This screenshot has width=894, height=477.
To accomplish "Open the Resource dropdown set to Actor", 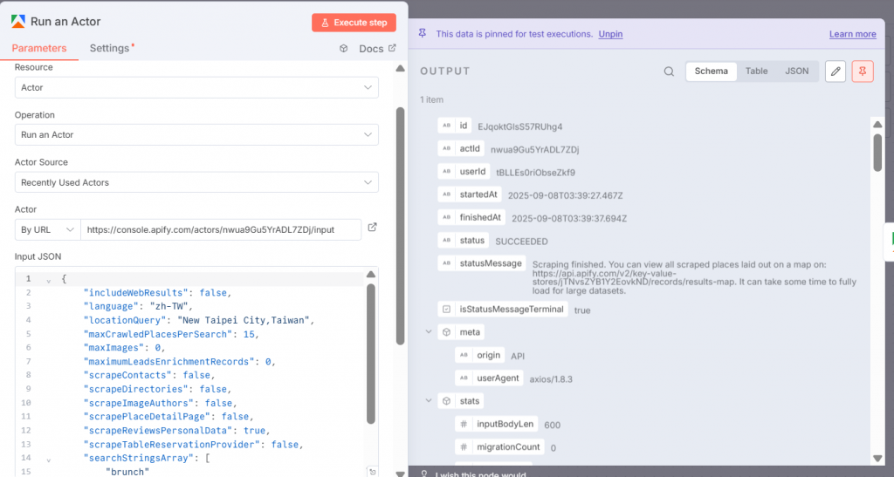I will tap(196, 88).
